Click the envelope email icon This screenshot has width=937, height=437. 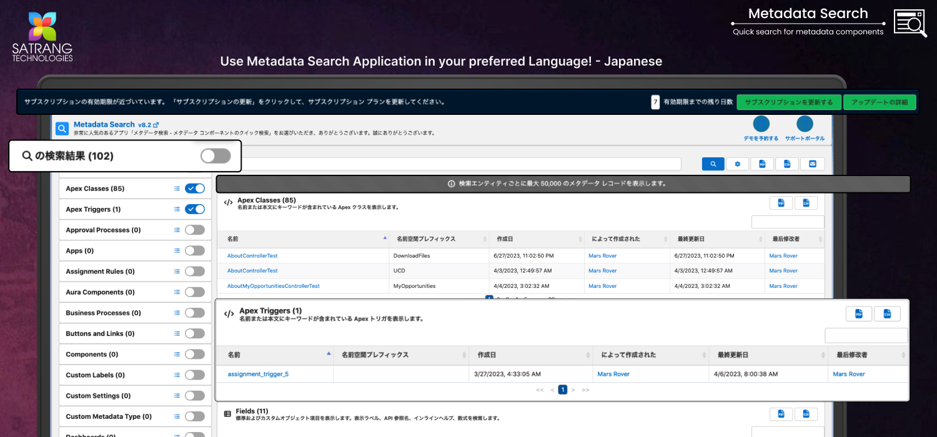click(x=813, y=164)
